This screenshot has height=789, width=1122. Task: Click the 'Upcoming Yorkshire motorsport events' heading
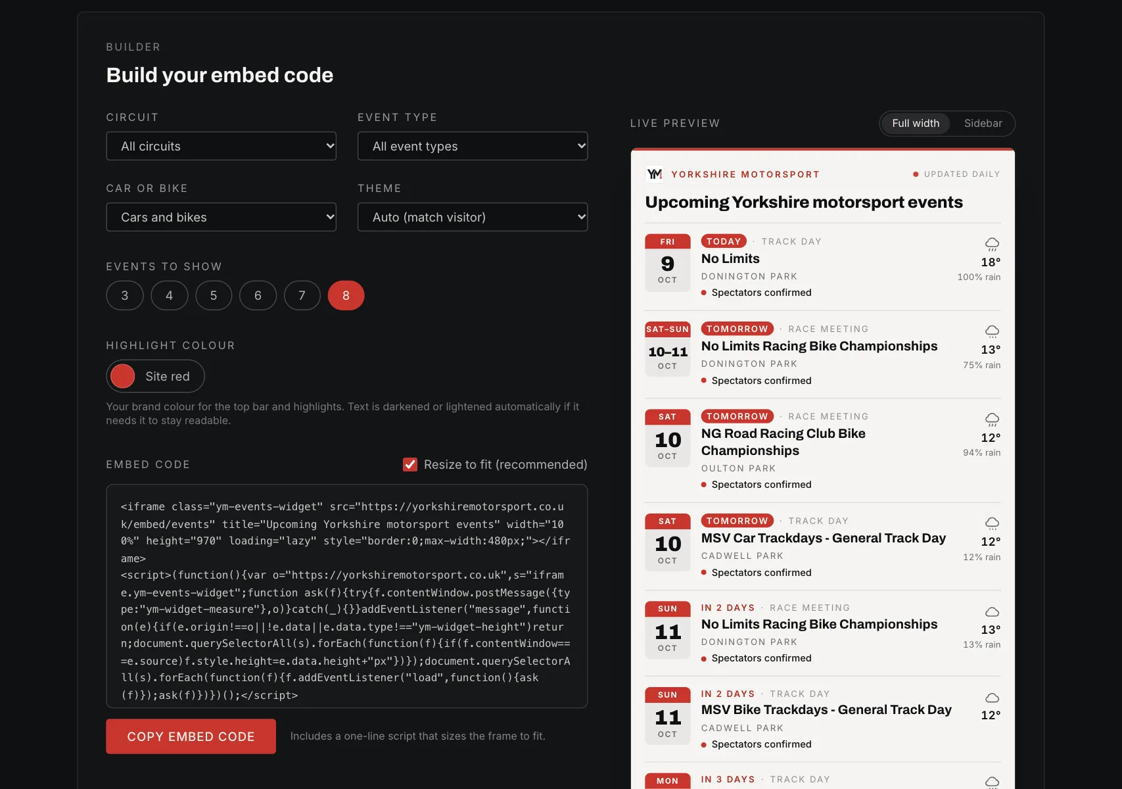click(x=804, y=203)
